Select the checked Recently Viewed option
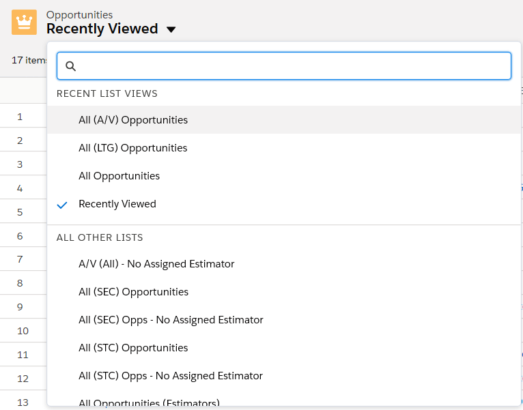Screen dimensions: 523x410 tap(117, 204)
